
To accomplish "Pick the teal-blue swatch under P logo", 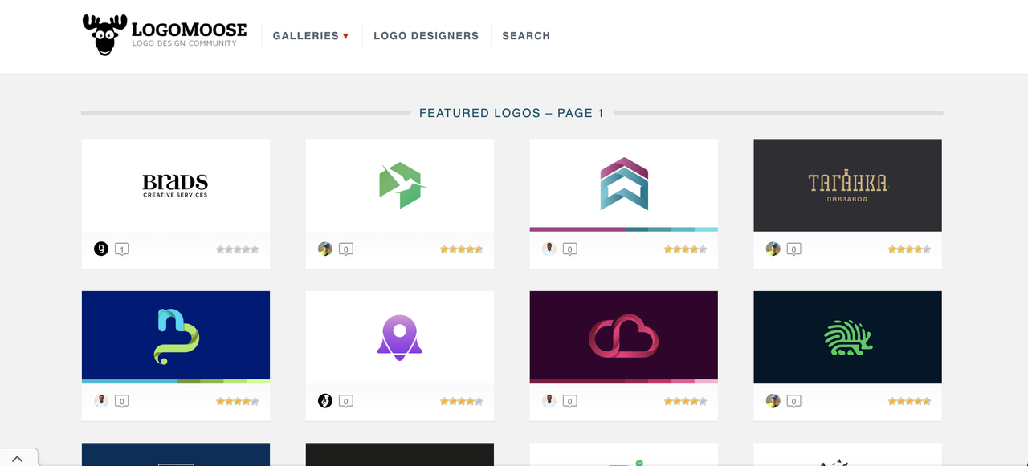I will pos(129,381).
